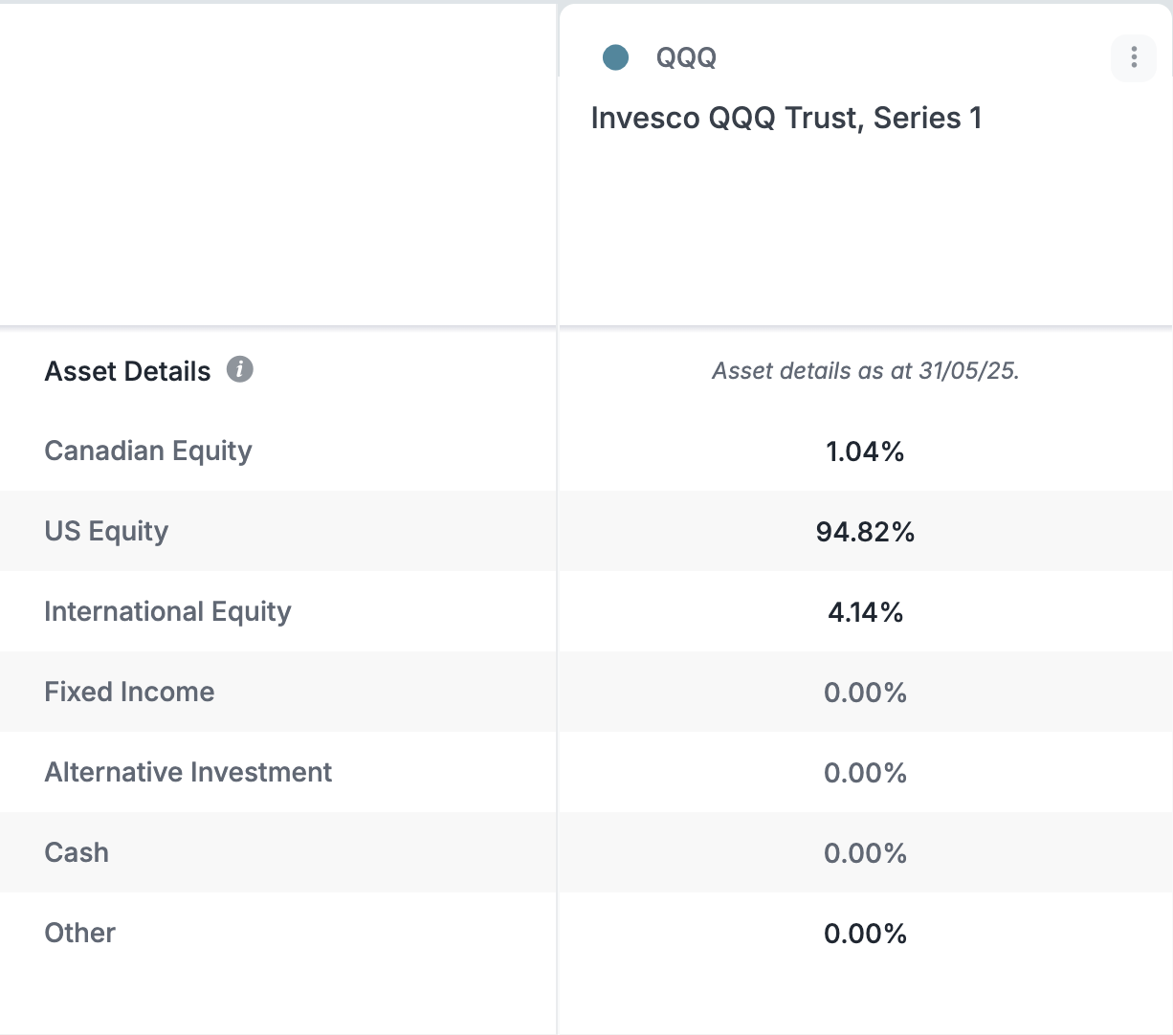The height and width of the screenshot is (1035, 1173).
Task: Click the Fixed Income row label
Action: pos(129,692)
